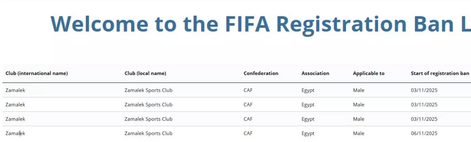Sort by "Start of registration ban" header
This screenshot has height=142, width=471.
click(440, 73)
